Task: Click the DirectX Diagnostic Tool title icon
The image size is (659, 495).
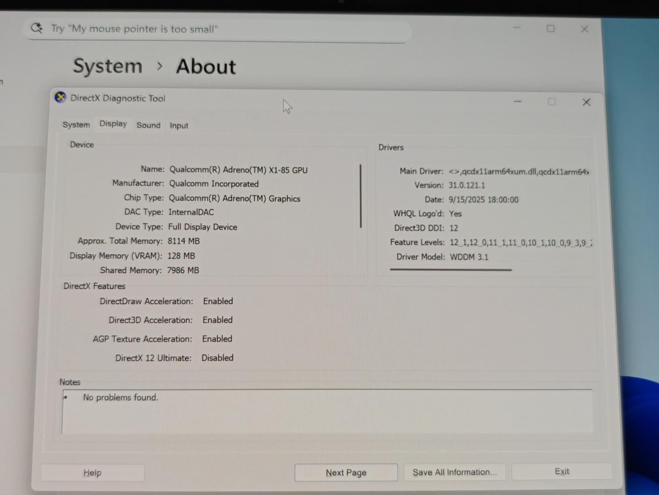Action: [x=60, y=97]
